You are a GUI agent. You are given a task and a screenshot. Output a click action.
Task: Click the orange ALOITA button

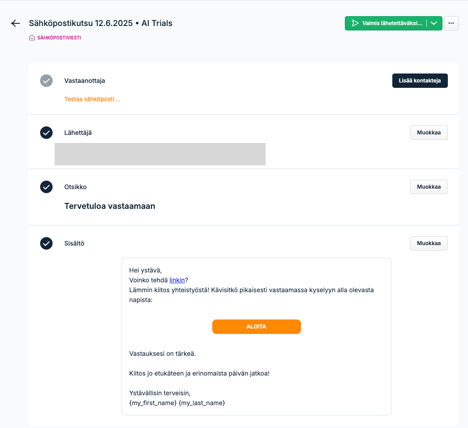click(x=256, y=327)
